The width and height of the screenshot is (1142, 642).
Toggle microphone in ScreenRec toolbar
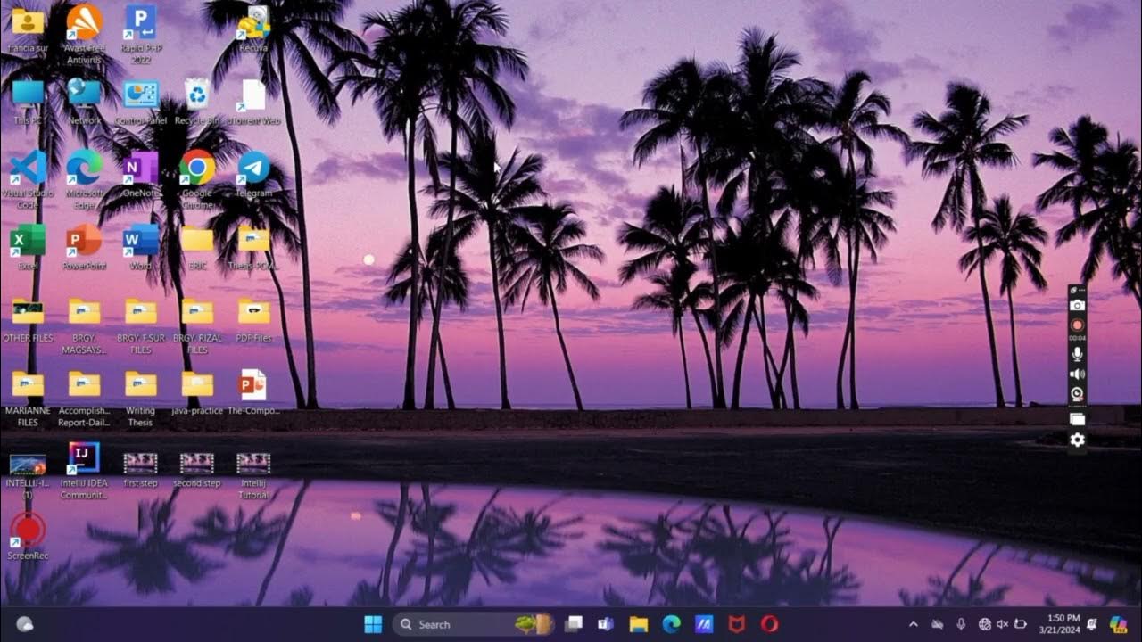coord(1077,353)
